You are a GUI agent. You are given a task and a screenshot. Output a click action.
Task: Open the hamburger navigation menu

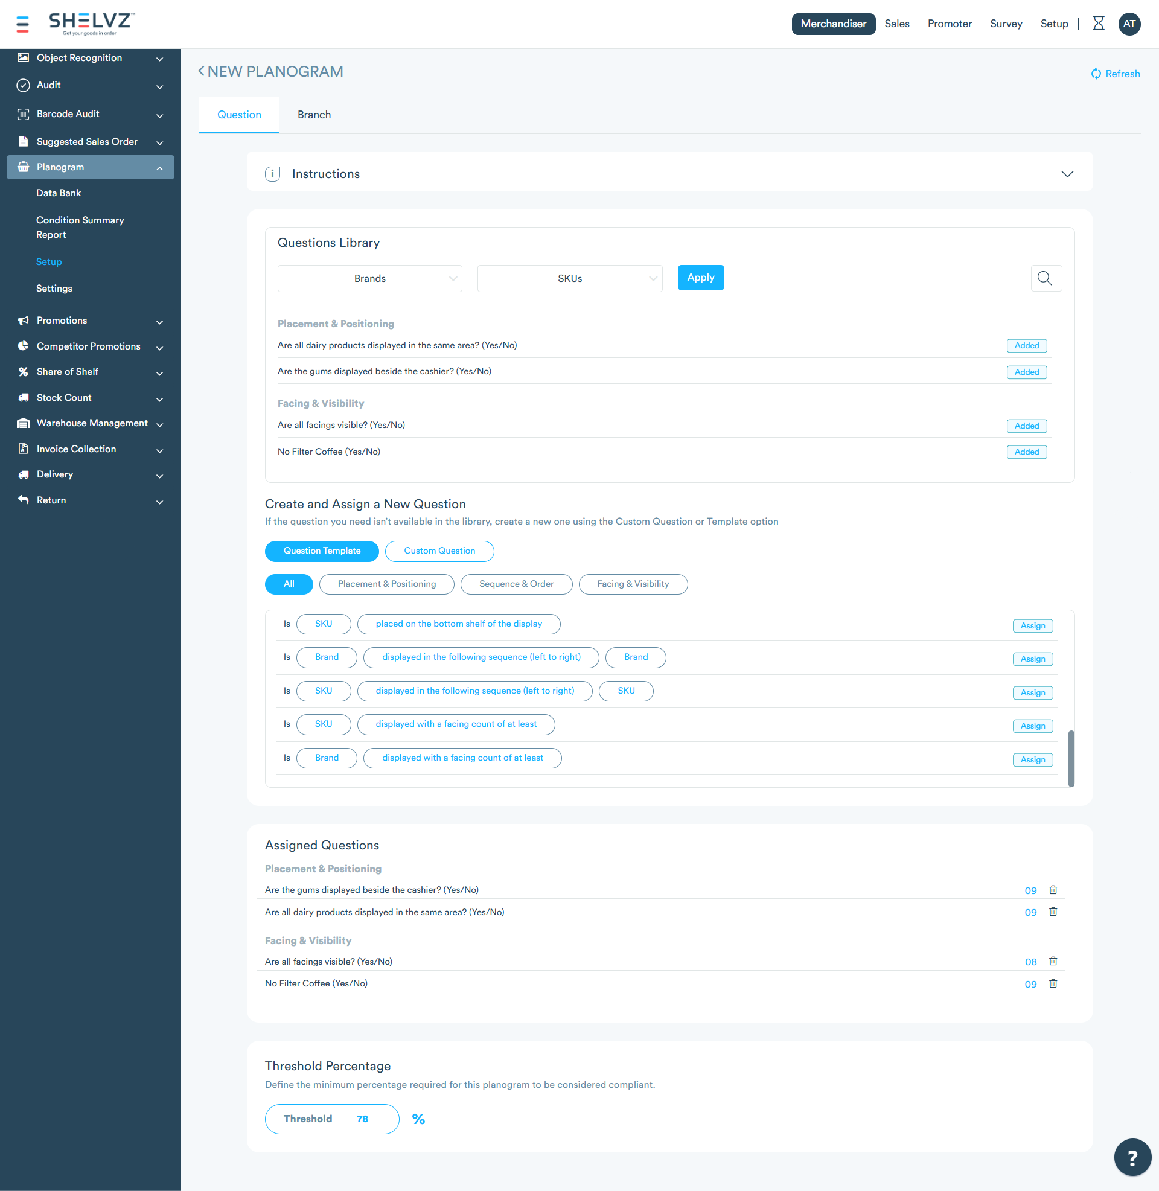tap(22, 24)
